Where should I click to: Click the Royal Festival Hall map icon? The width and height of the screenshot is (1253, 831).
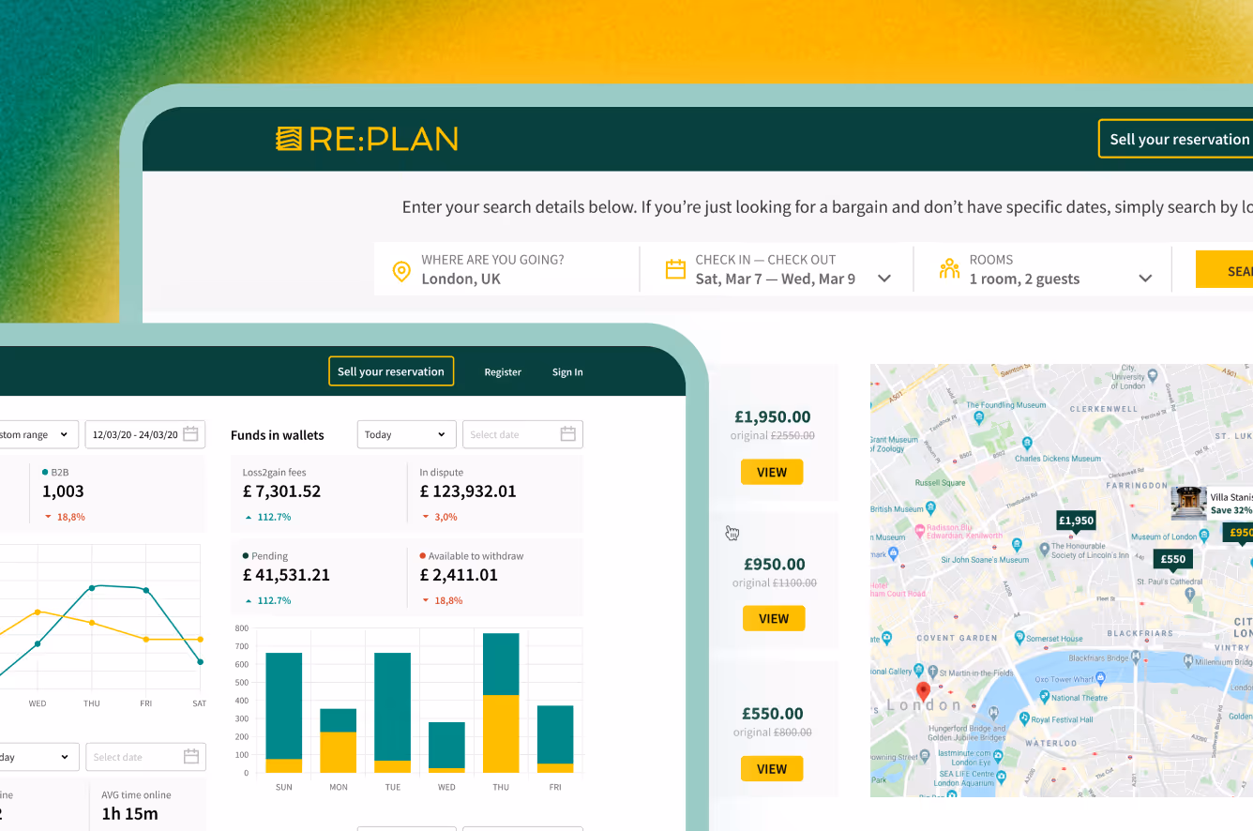point(1024,719)
